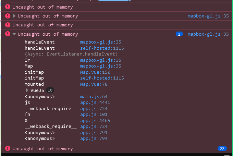Open app.js:4441 source link

[95, 103]
